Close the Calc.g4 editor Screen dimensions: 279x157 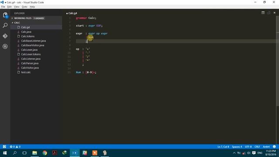point(274,13)
